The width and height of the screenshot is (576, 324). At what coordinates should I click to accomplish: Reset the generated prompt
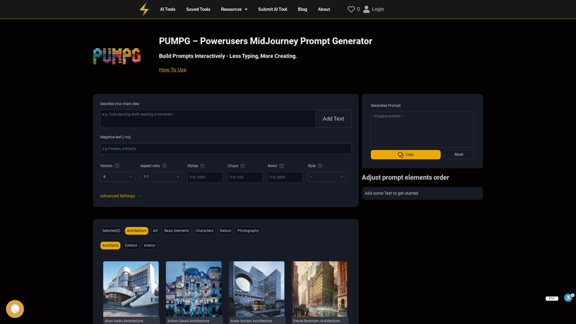pos(458,155)
